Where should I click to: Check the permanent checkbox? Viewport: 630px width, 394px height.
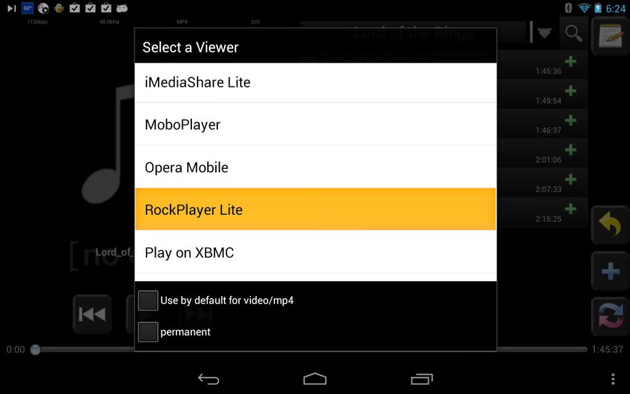pyautogui.click(x=148, y=332)
